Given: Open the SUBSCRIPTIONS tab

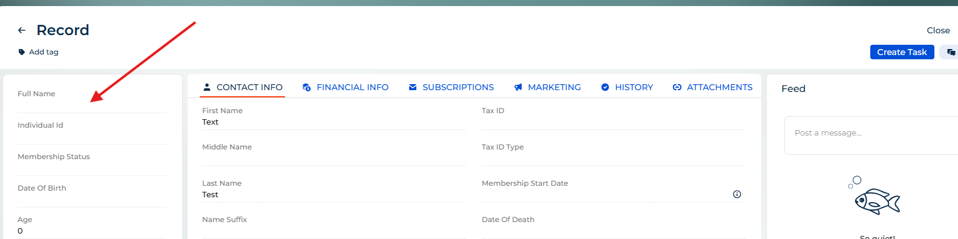Looking at the screenshot, I should click(451, 87).
